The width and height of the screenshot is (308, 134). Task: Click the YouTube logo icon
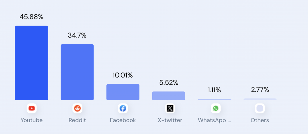32,108
